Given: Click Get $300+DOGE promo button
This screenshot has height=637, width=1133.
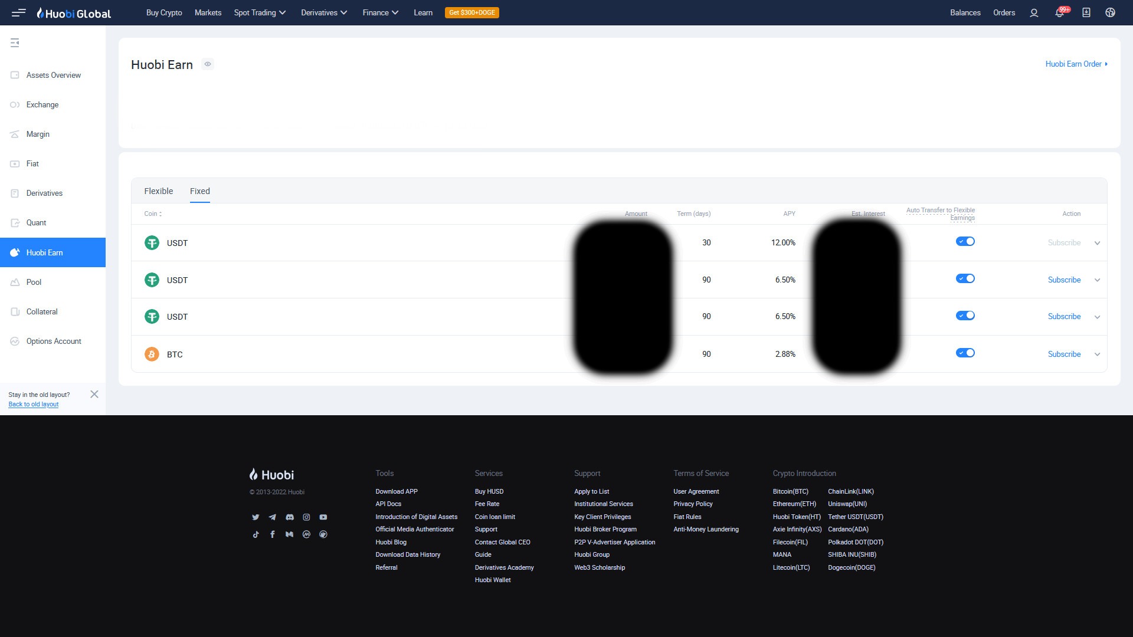Looking at the screenshot, I should pyautogui.click(x=472, y=12).
